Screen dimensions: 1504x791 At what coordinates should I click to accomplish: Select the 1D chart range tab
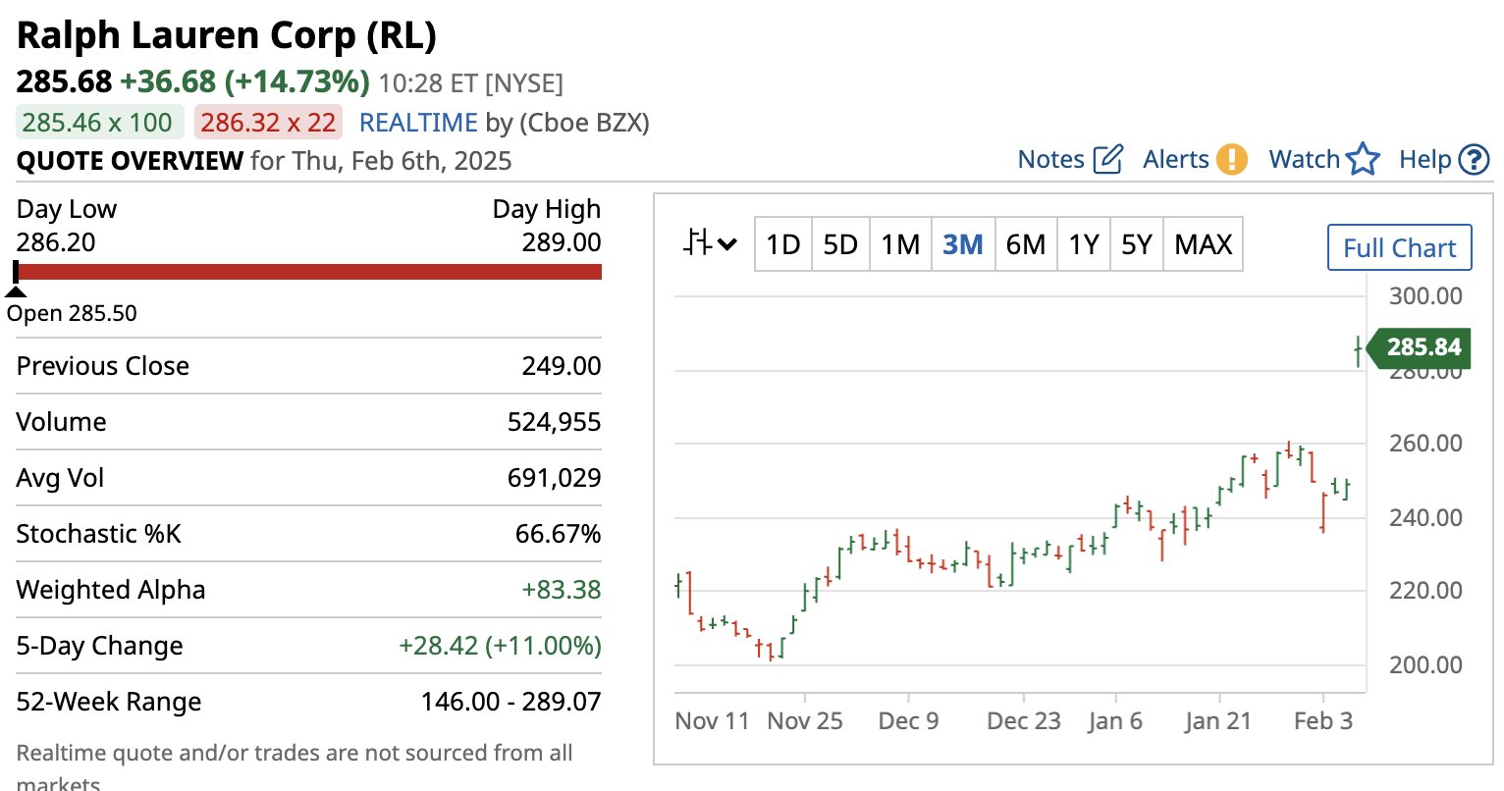[782, 243]
